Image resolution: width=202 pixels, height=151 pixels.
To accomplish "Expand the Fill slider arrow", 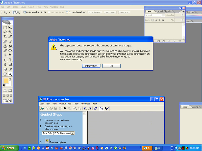I will click(x=183, y=20).
